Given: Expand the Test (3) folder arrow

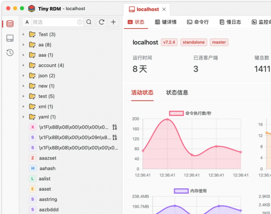Looking at the screenshot, I should [x=24, y=34].
